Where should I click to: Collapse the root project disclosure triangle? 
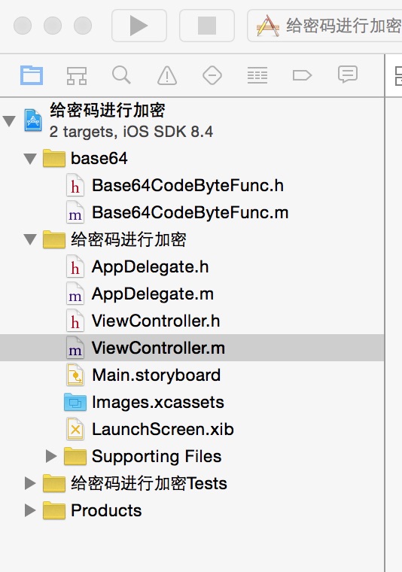coord(9,120)
